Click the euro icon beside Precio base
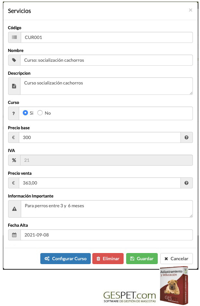Screen dimensions: 200x306 [x=14, y=137]
